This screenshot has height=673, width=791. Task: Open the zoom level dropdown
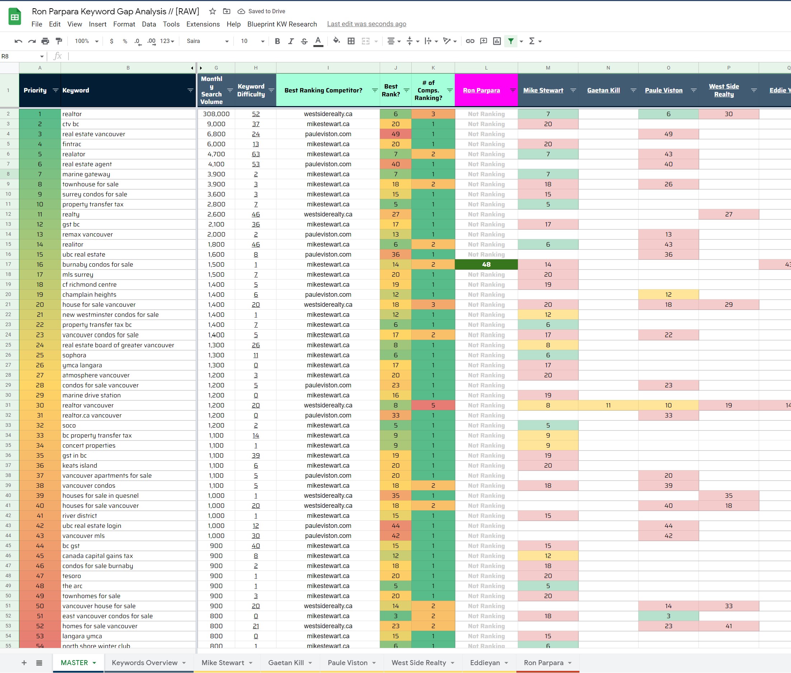click(x=86, y=41)
